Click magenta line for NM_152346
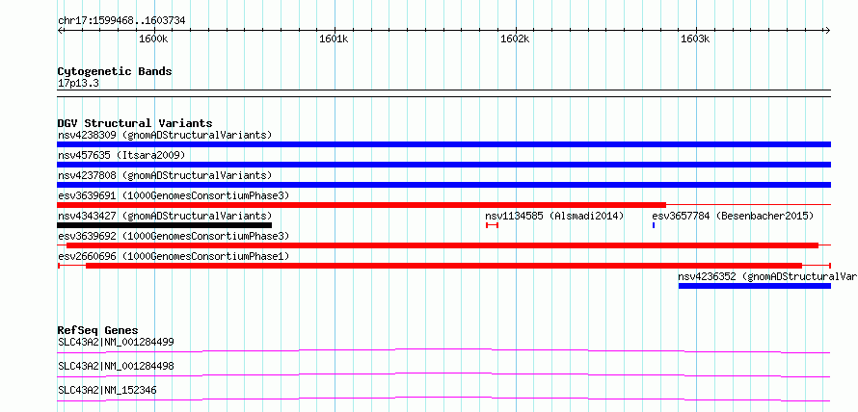 443,399
